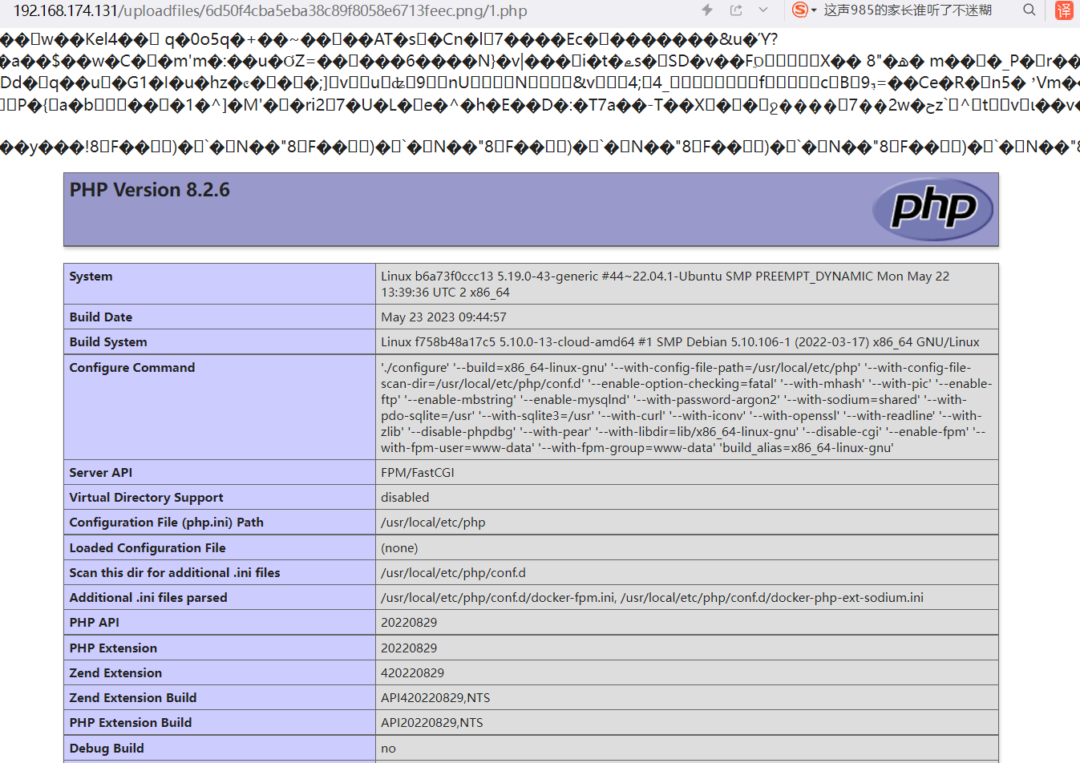This screenshot has width=1080, height=763.
Task: Click the 'System' row label
Action: tap(91, 277)
